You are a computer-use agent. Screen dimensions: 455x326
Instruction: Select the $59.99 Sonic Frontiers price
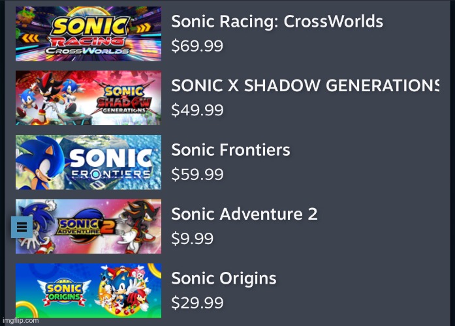(x=196, y=174)
